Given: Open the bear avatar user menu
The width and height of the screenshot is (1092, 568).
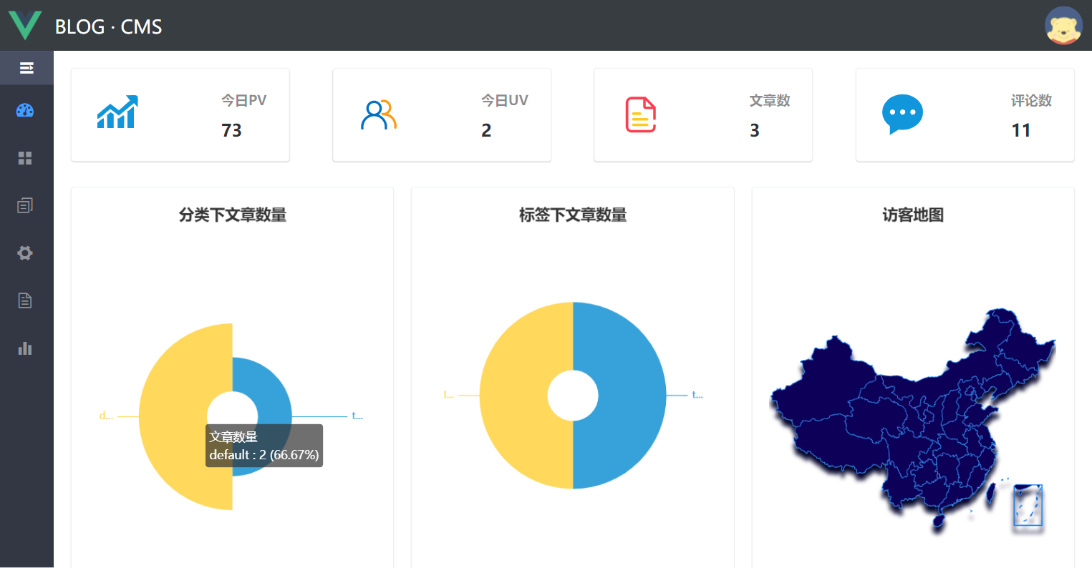Looking at the screenshot, I should pyautogui.click(x=1063, y=26).
